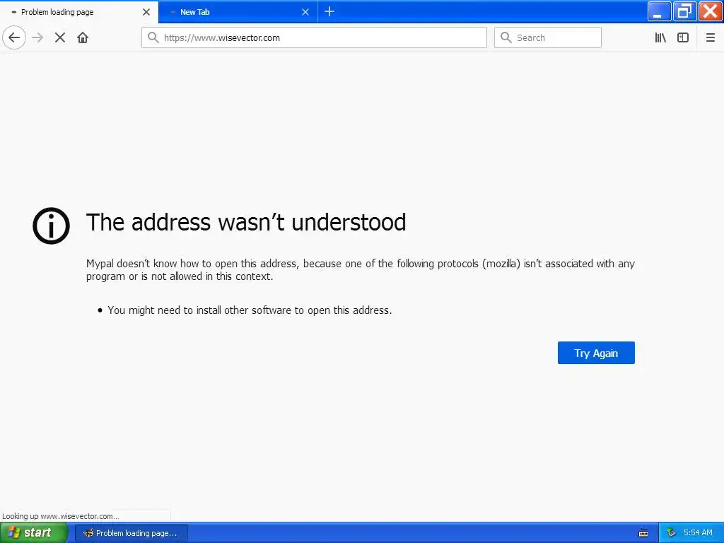
Task: Restore down the browser window
Action: [684, 11]
